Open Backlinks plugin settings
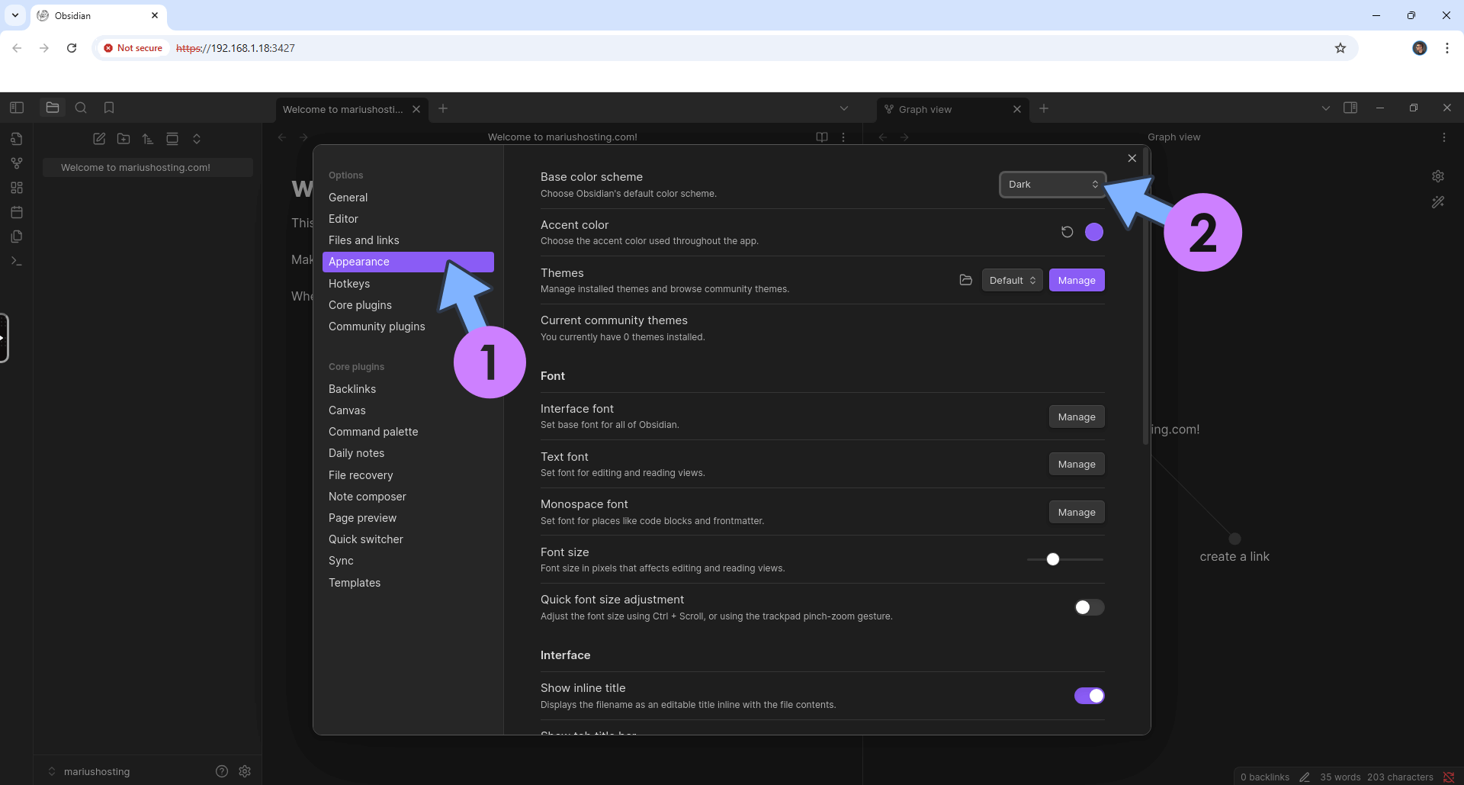The width and height of the screenshot is (1464, 785). point(408,389)
